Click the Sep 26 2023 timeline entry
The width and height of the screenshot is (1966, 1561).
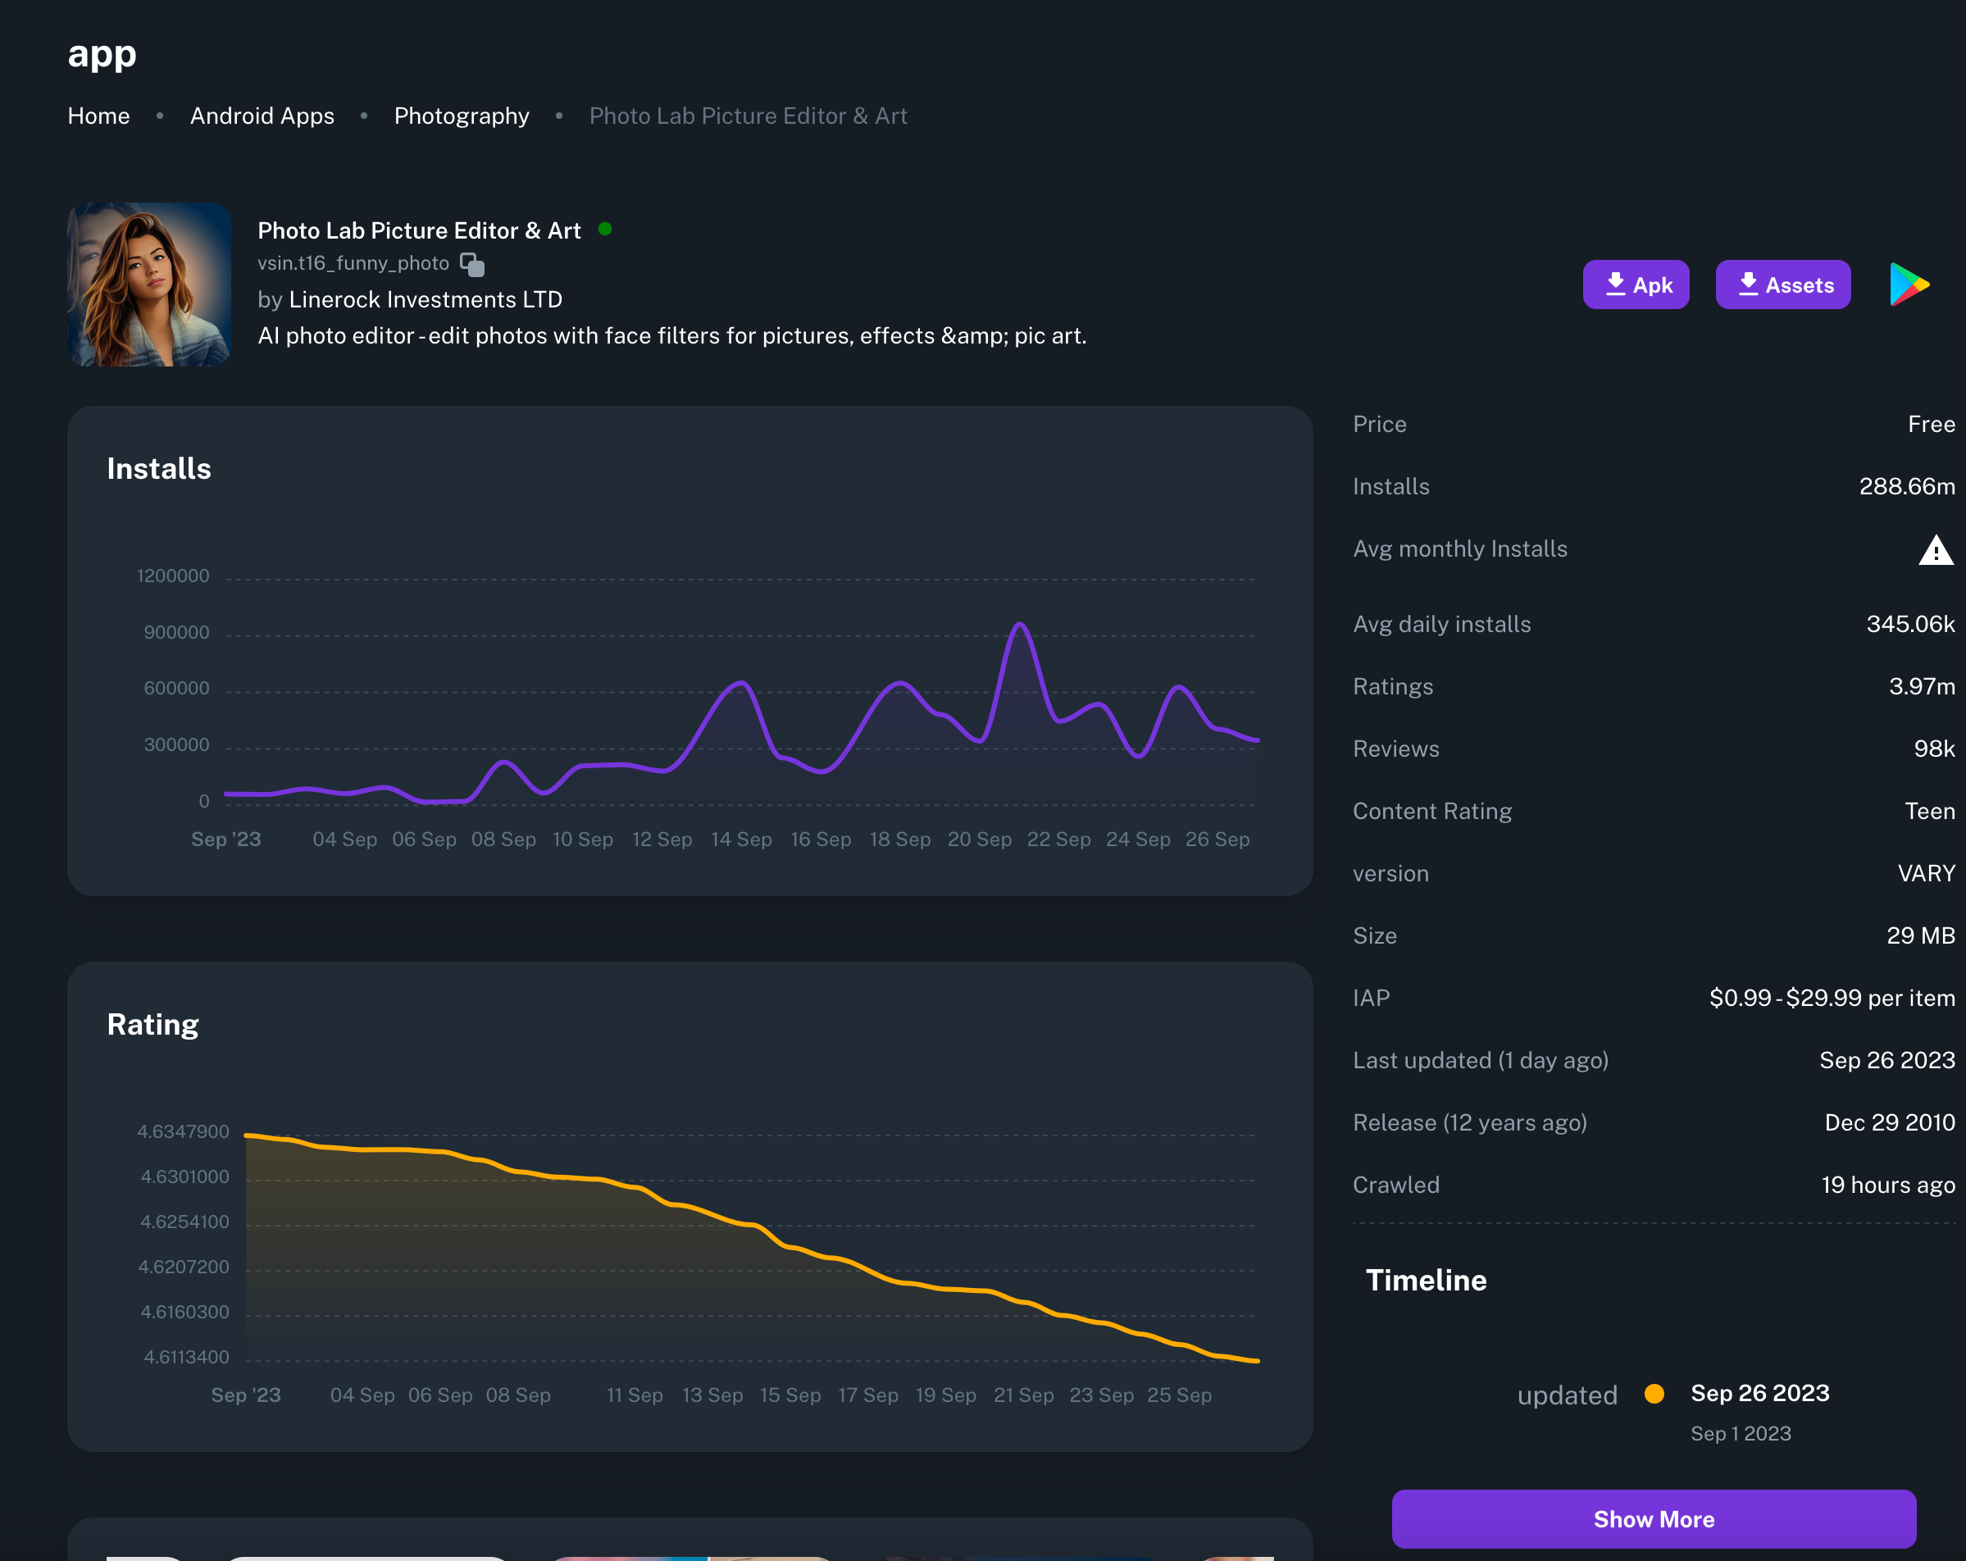click(x=1760, y=1393)
